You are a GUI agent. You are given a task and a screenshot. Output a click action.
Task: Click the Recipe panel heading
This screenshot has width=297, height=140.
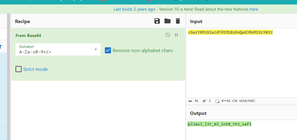point(22,21)
